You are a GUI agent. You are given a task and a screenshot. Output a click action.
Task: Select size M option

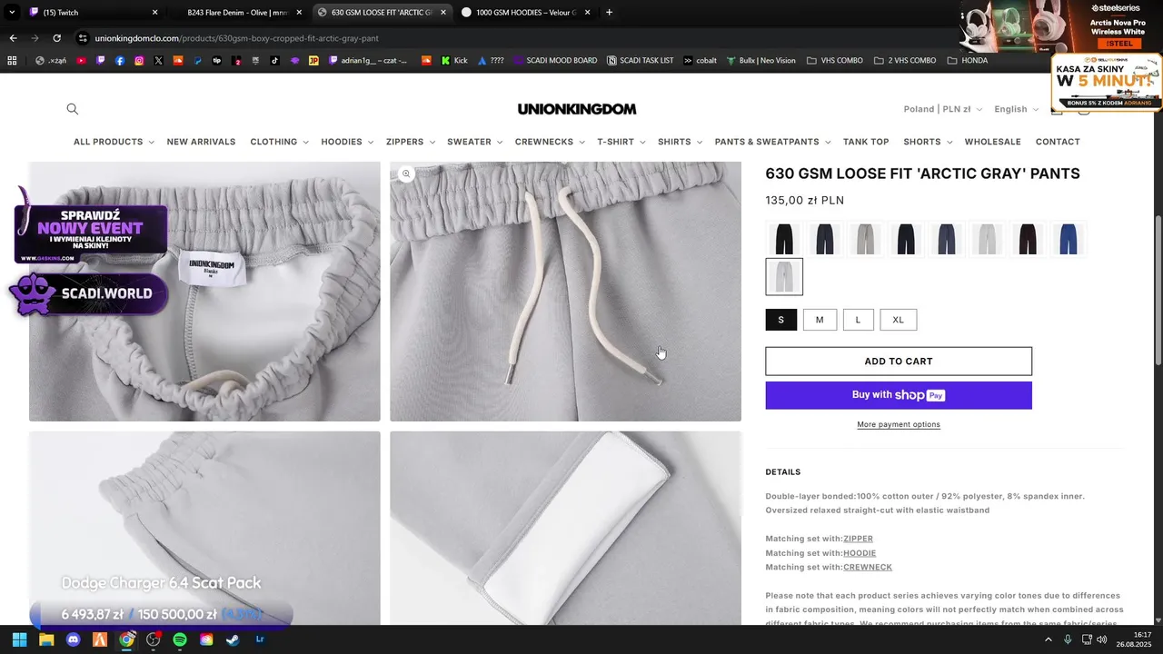coord(820,320)
